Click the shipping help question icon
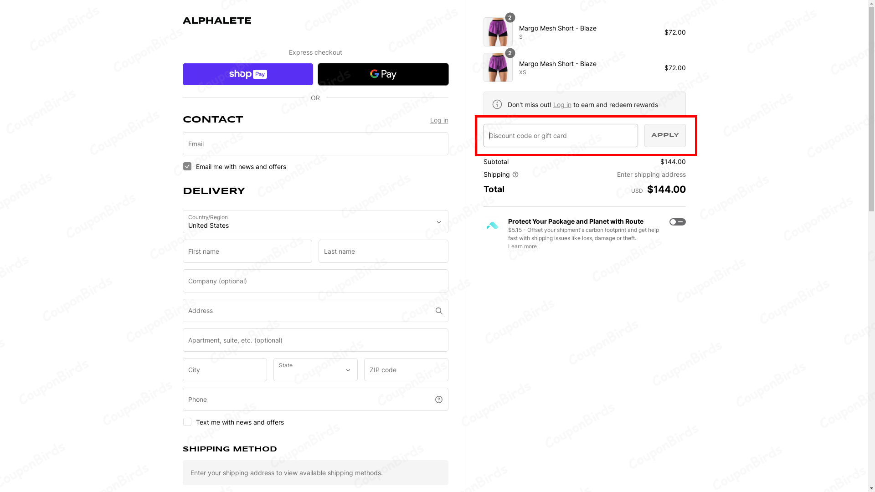 515,174
